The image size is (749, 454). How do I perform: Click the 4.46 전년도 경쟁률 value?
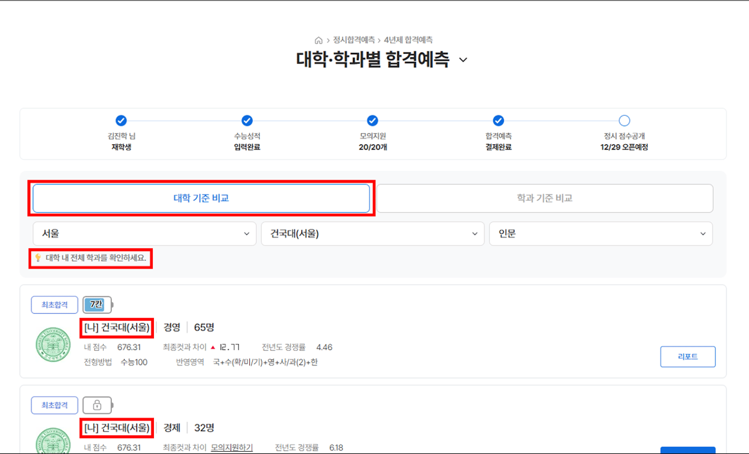324,347
